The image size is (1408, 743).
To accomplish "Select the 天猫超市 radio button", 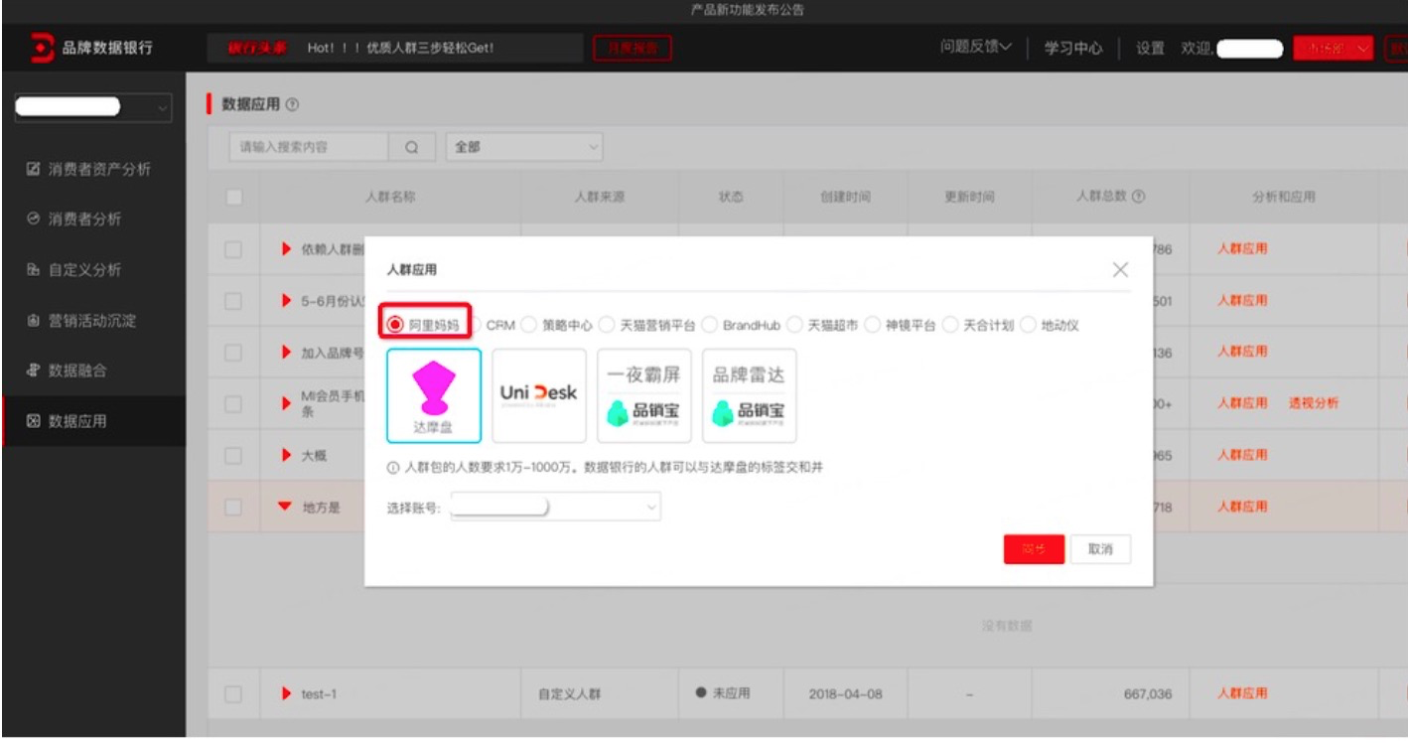I will click(794, 325).
